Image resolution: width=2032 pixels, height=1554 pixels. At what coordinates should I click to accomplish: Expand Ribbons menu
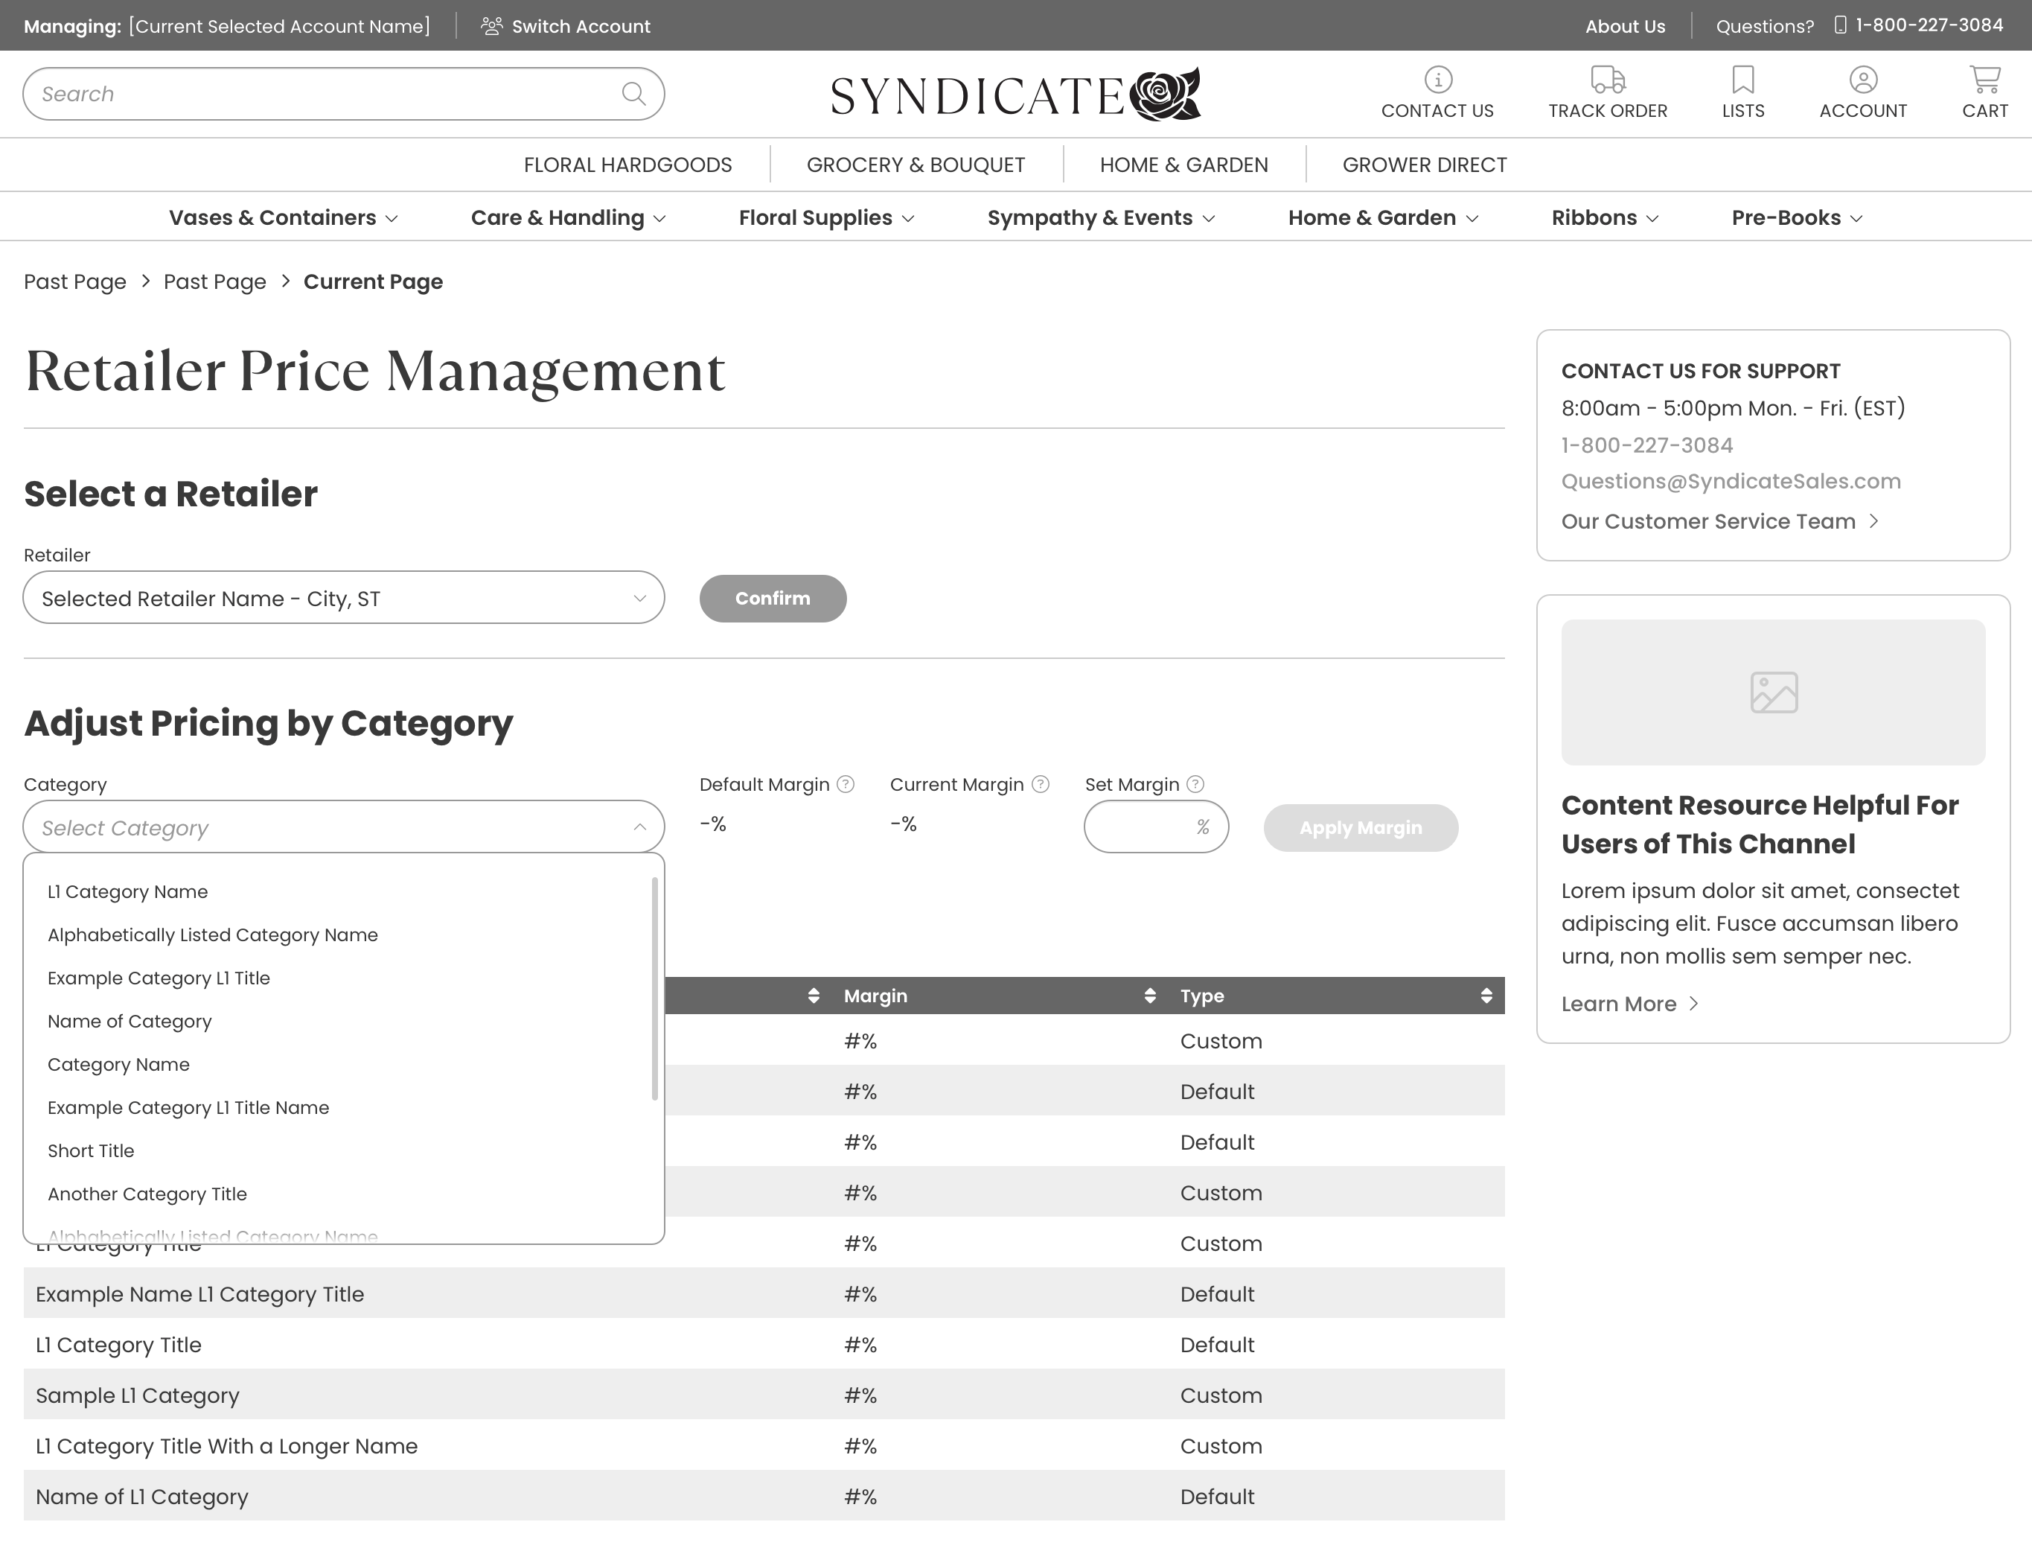point(1605,217)
